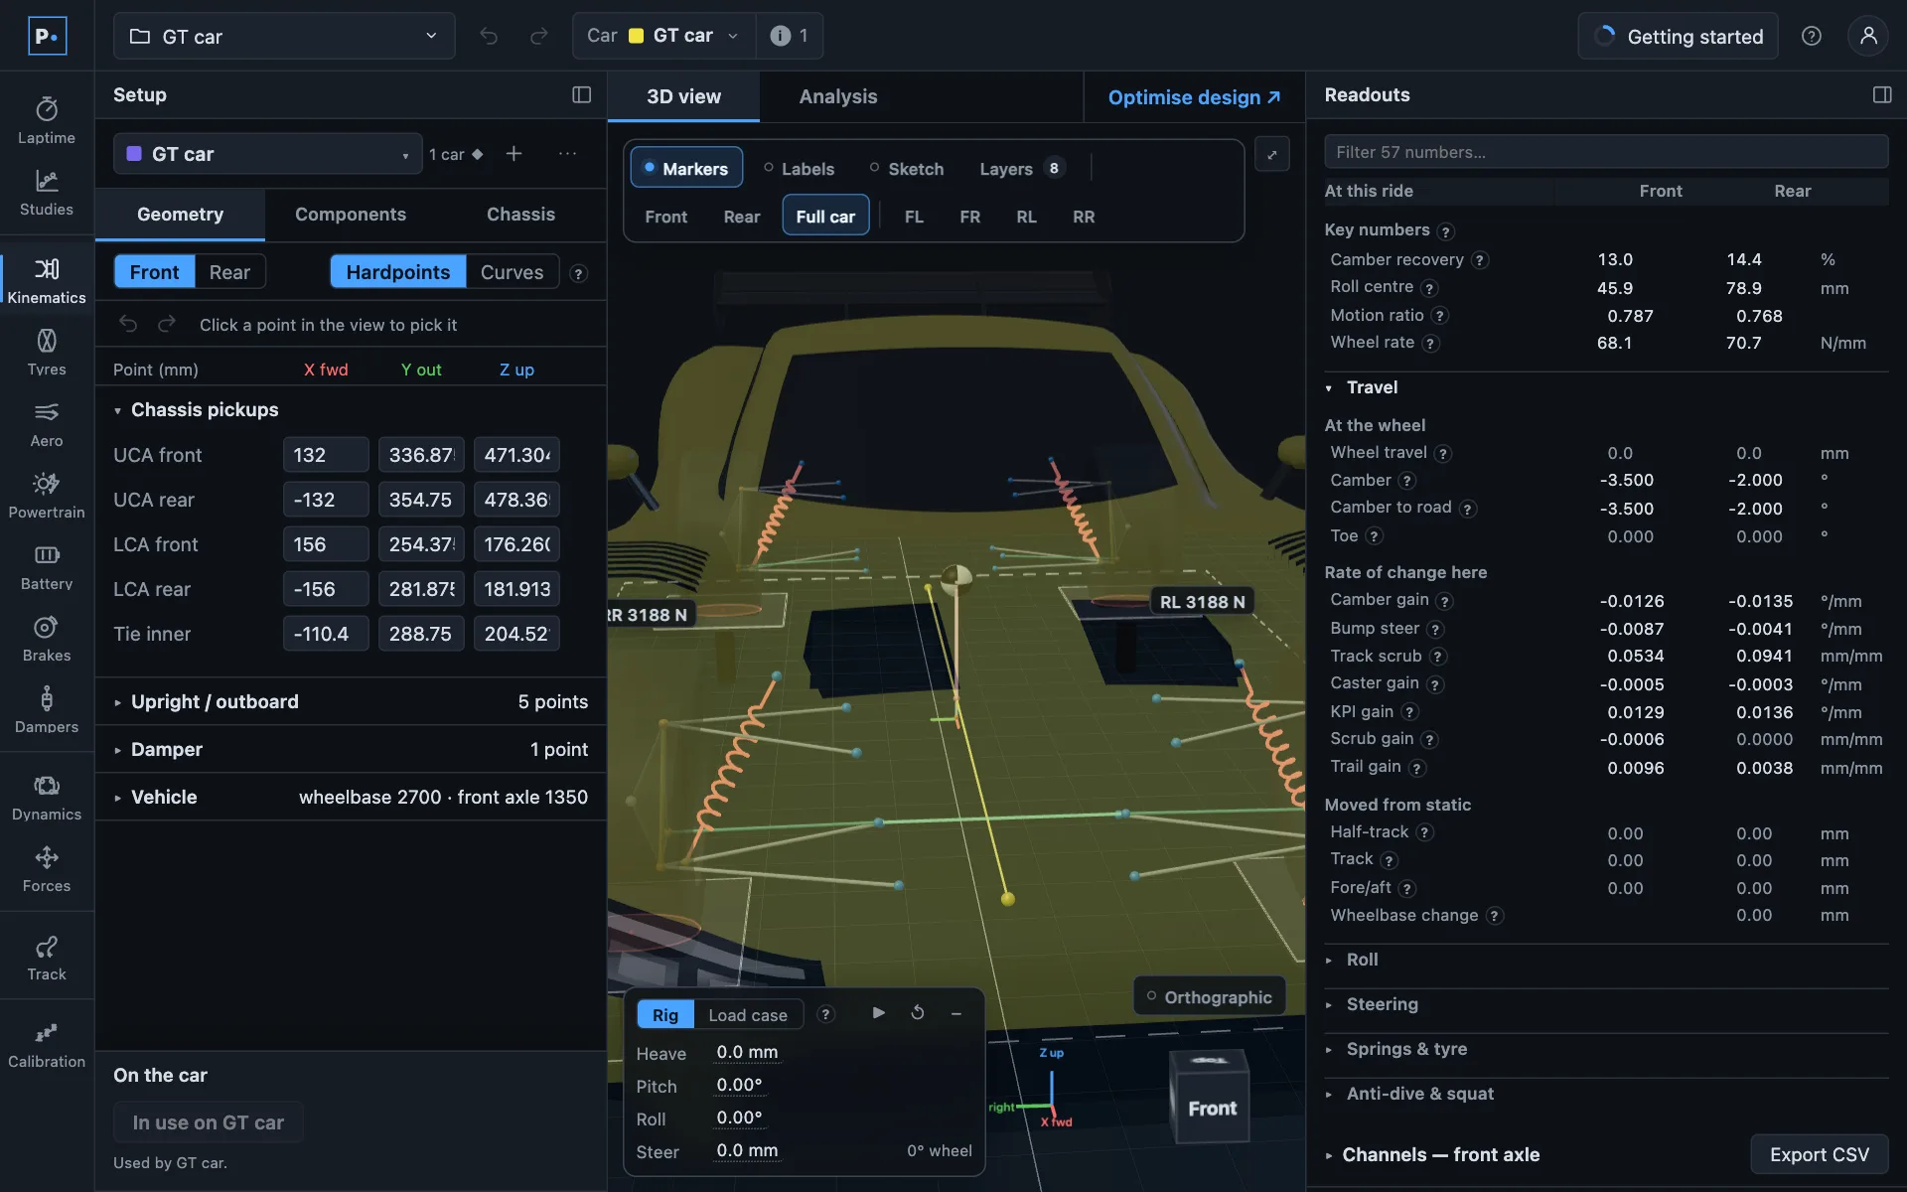1907x1192 pixels.
Task: Click the add car plus icon
Action: tap(513, 153)
